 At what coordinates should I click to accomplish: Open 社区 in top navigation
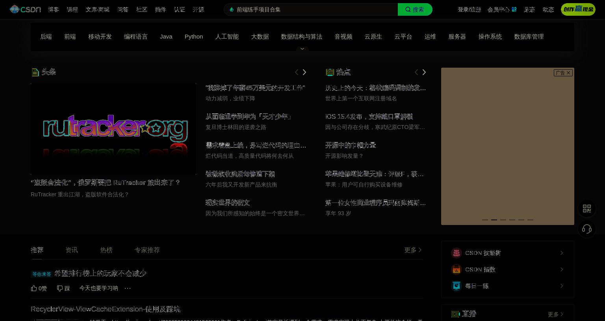(142, 9)
